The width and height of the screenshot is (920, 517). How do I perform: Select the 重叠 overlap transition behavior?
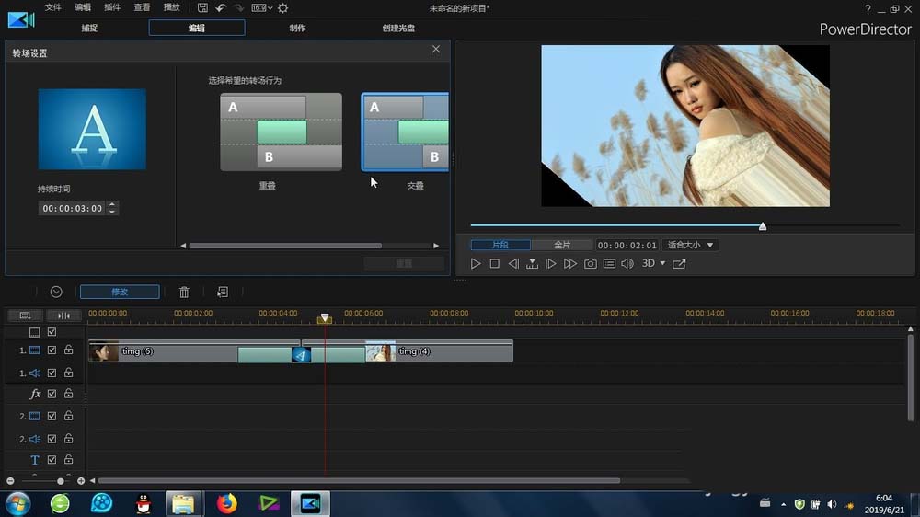click(281, 132)
